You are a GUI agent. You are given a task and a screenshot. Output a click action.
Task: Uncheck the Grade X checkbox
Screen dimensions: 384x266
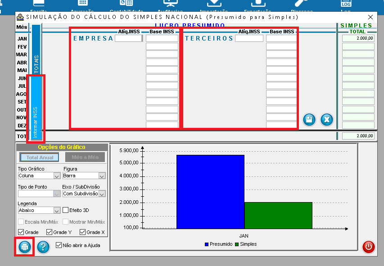(x=82, y=232)
